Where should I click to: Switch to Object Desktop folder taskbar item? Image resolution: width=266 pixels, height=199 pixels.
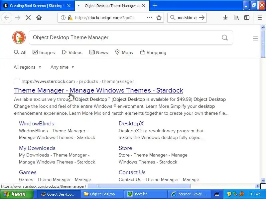click(101, 194)
